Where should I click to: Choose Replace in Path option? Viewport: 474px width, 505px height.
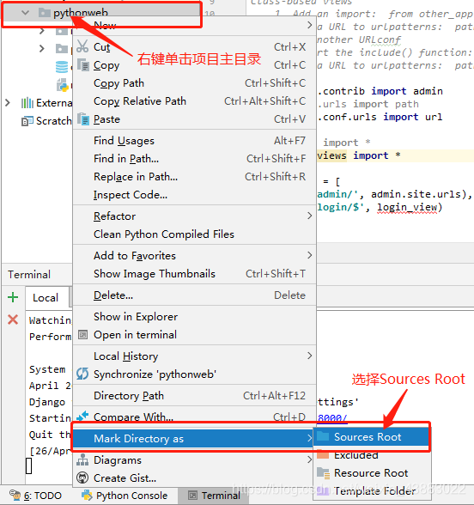(194, 177)
